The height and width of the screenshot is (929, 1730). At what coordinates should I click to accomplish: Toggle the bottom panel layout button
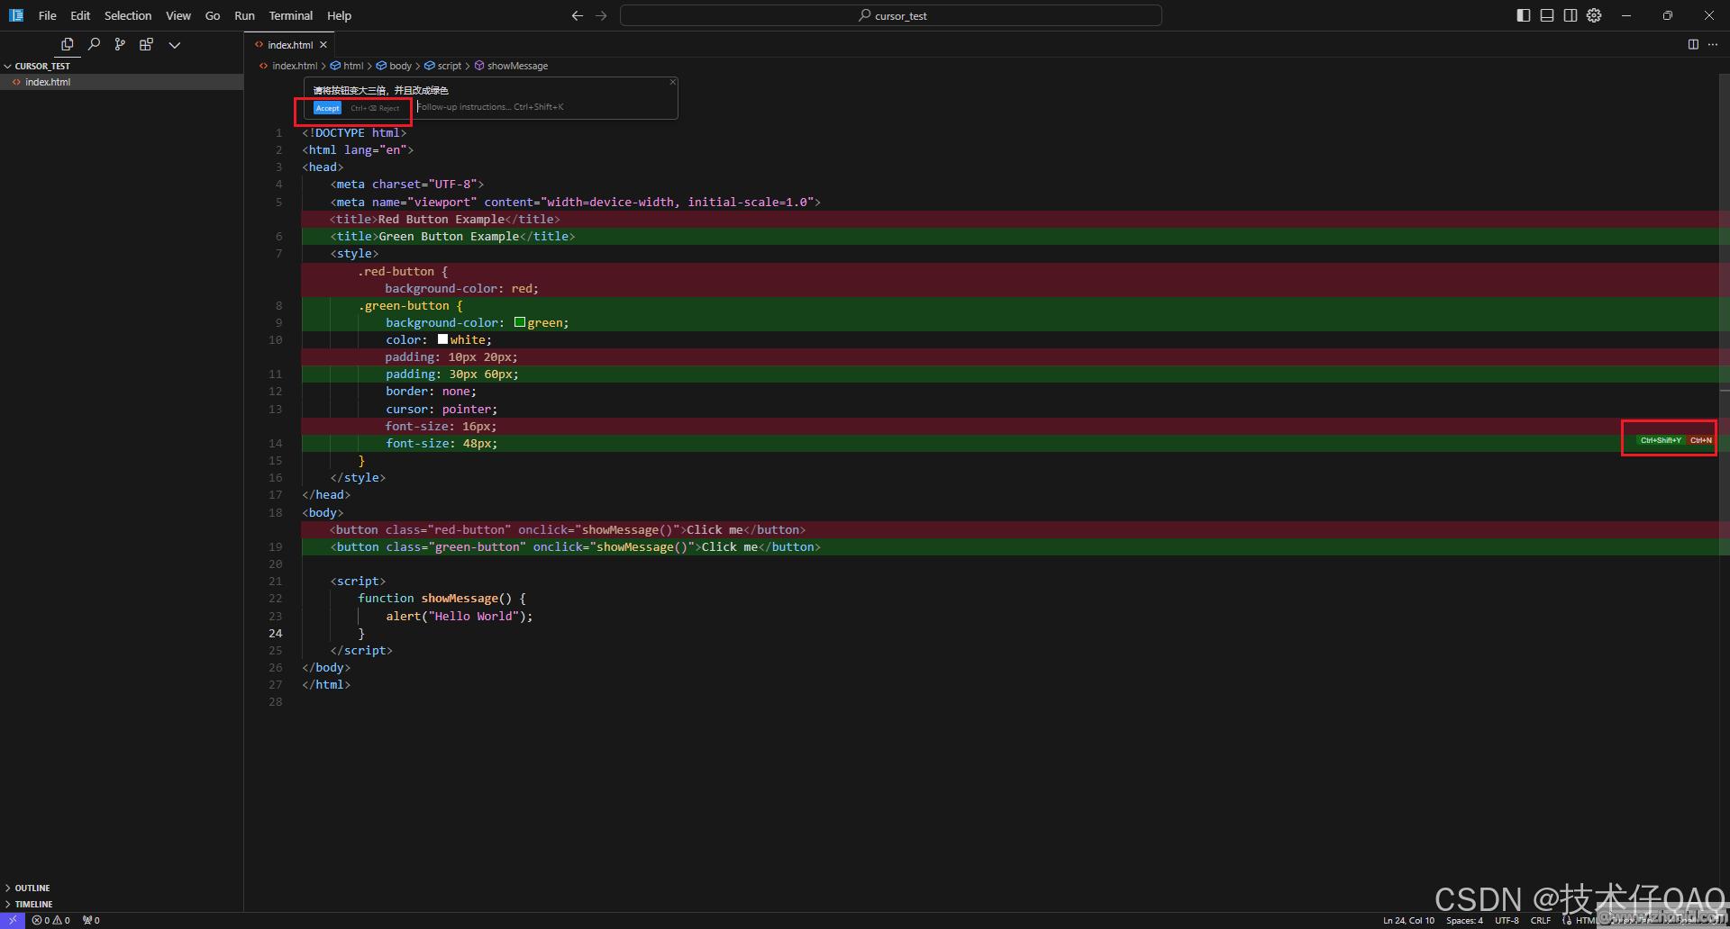coord(1547,15)
